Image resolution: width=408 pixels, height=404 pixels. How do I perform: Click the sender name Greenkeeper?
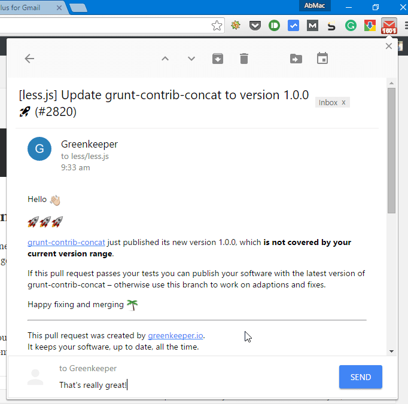89,144
